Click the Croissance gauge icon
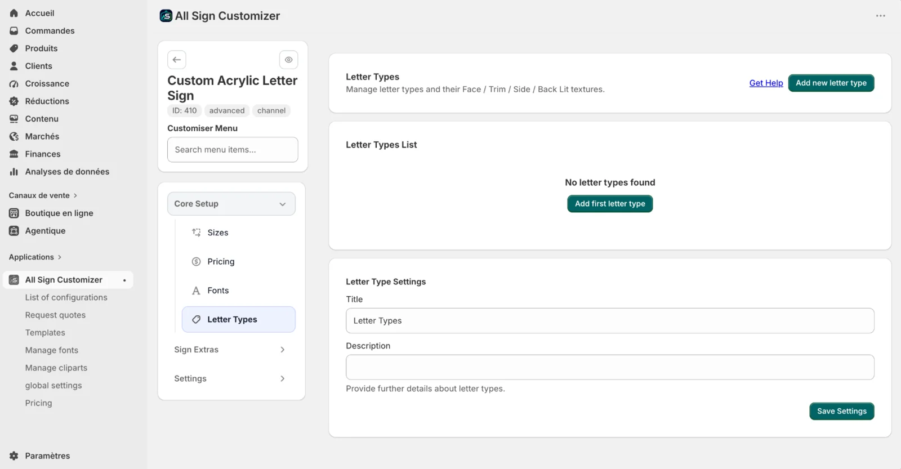Image resolution: width=901 pixels, height=469 pixels. (14, 83)
